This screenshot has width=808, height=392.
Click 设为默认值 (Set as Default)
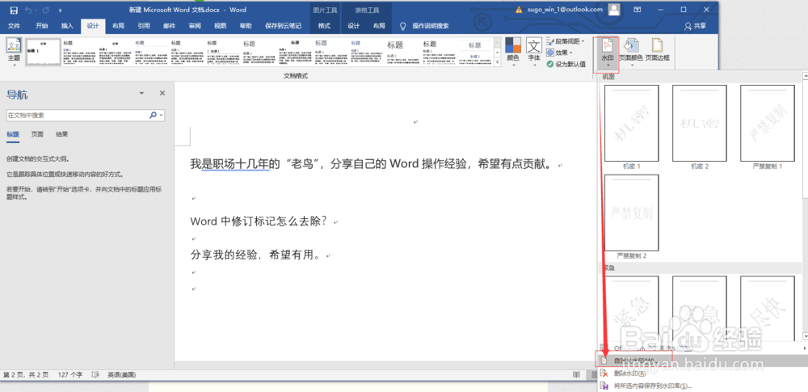[566, 64]
